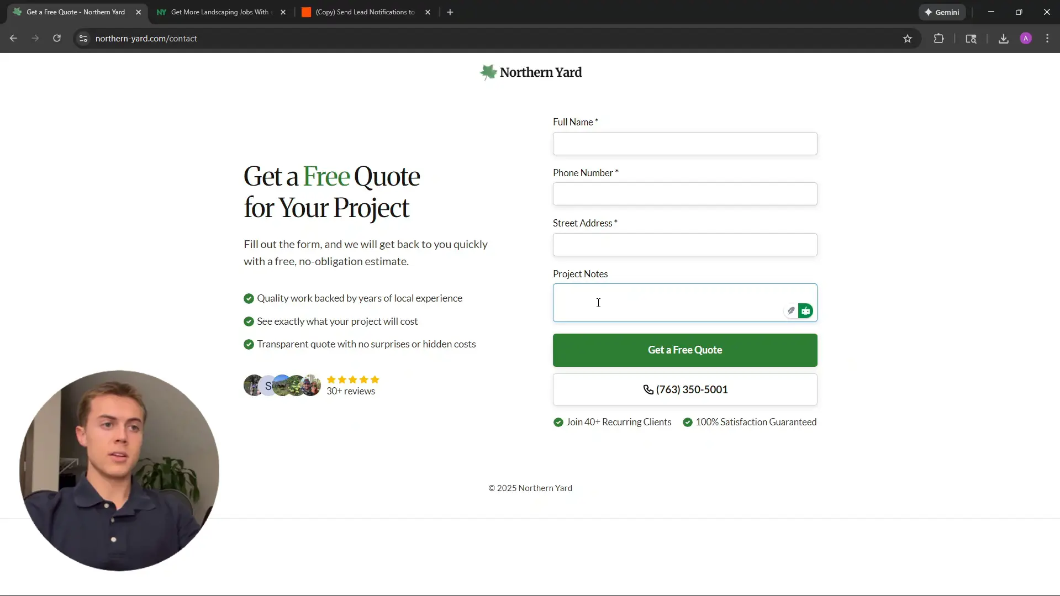Open the Chrome three-dot menu
Screen dimensions: 1060x596
tap(1047, 38)
